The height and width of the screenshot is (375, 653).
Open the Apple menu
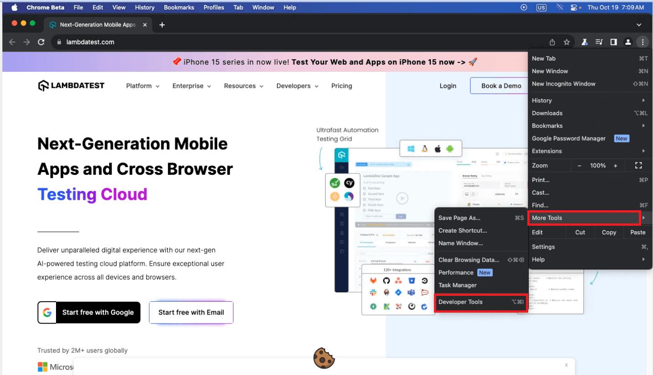[14, 7]
